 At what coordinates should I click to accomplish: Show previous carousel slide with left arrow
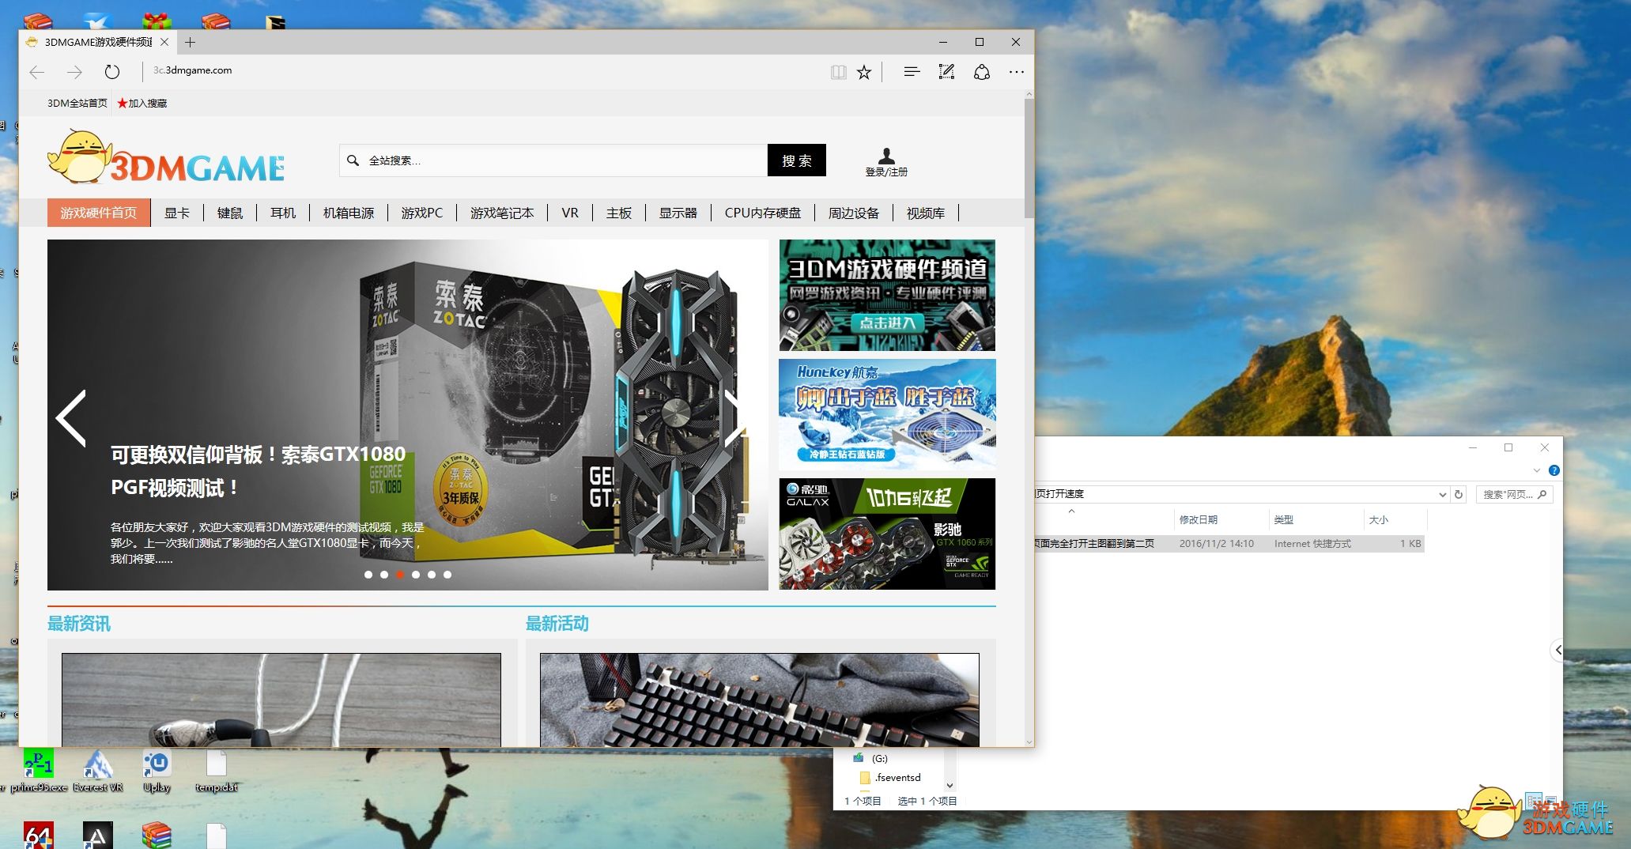tap(71, 418)
